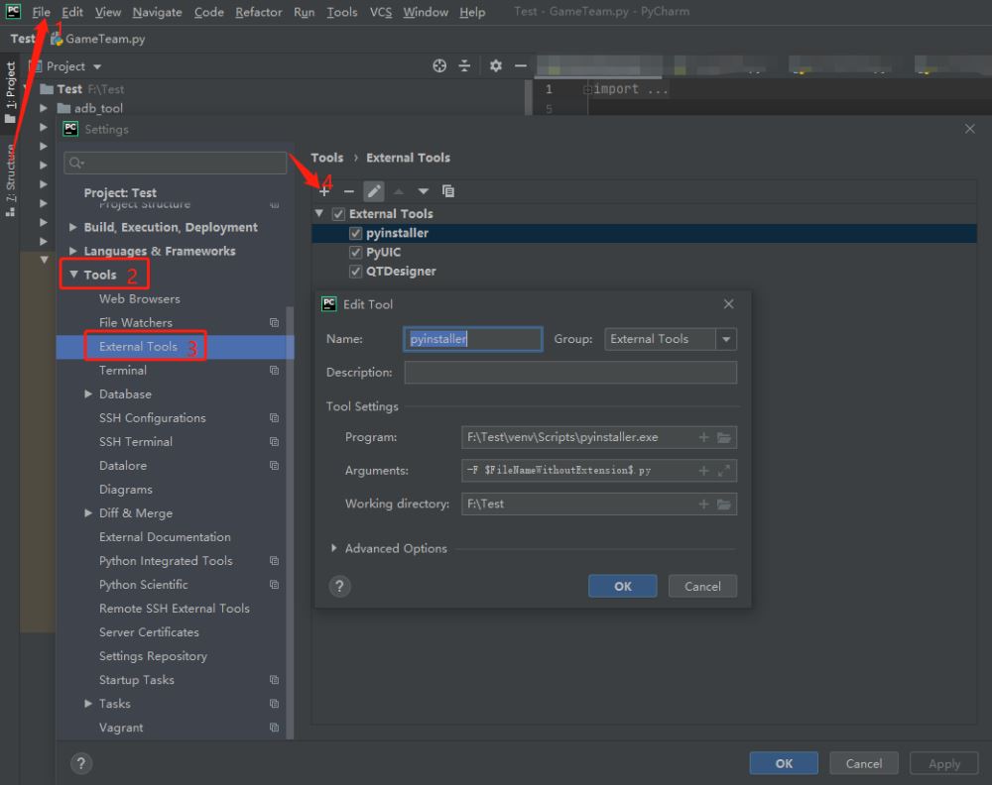Open Project panel gear settings
Viewport: 992px width, 785px height.
(495, 65)
